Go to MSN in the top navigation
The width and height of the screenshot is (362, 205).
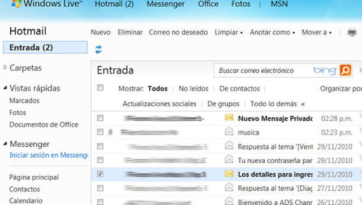(x=279, y=4)
